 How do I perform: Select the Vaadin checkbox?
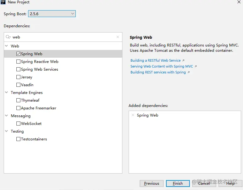tap(18, 85)
